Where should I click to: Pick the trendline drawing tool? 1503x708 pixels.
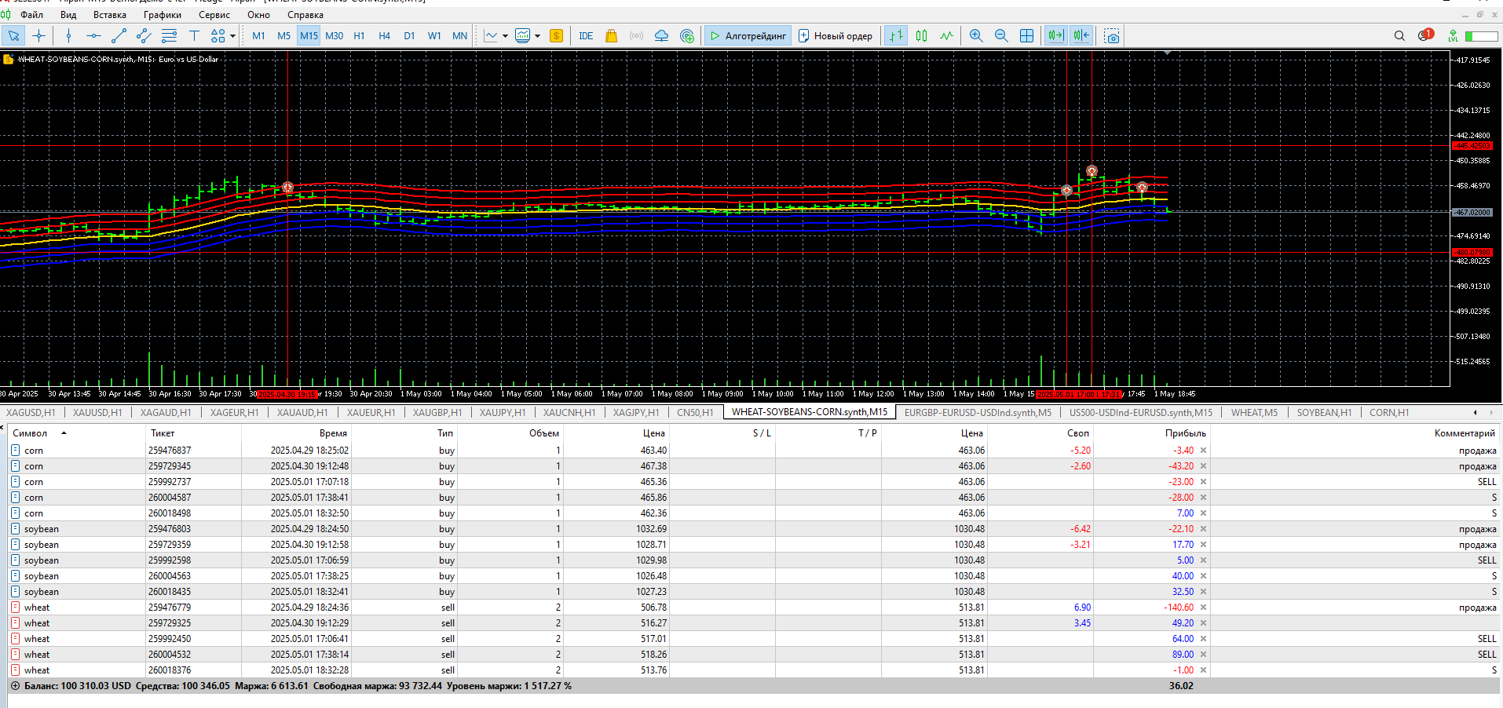pos(119,35)
